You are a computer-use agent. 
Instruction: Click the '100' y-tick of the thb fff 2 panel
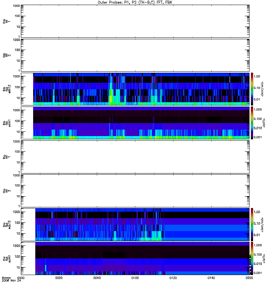coord(17,50)
